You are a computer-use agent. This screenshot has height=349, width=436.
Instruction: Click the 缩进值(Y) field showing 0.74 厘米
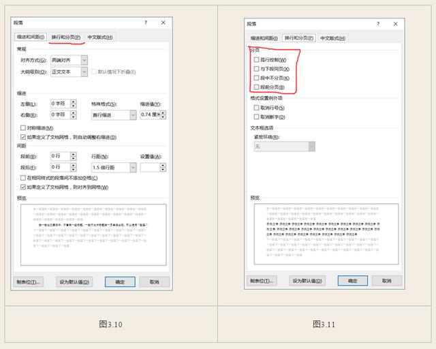(151, 115)
